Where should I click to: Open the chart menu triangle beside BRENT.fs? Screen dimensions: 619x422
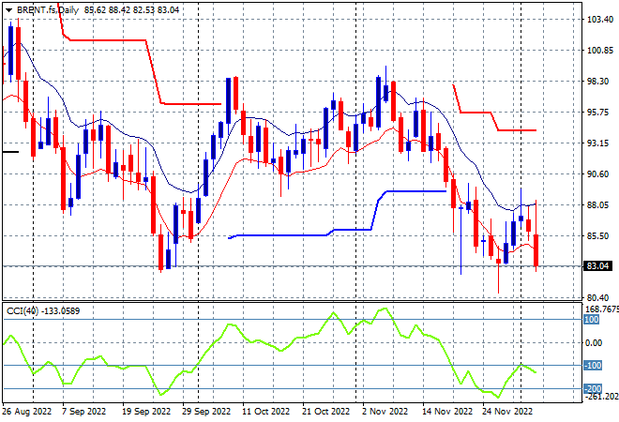[x=8, y=10]
